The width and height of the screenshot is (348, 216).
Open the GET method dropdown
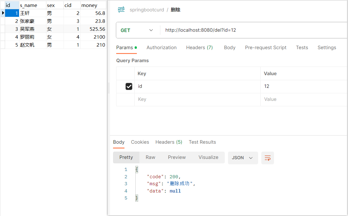(137, 30)
